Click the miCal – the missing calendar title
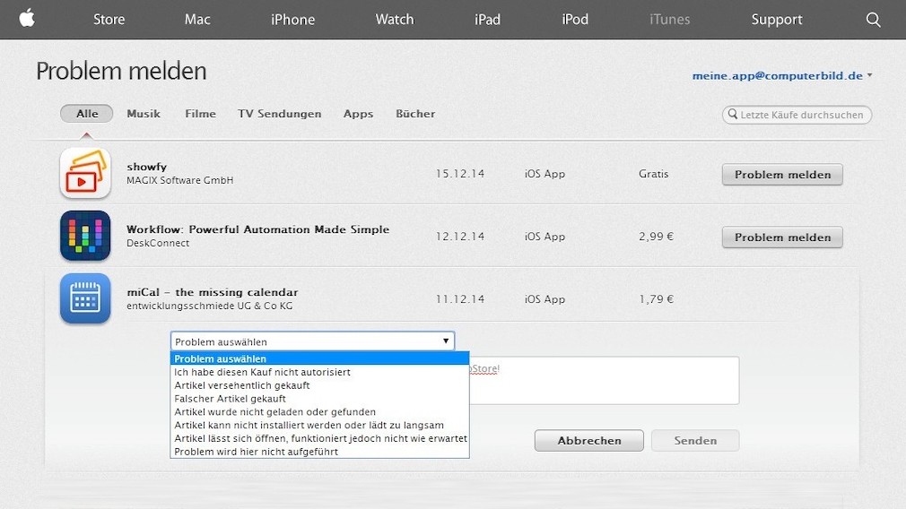The image size is (906, 509). coord(212,292)
